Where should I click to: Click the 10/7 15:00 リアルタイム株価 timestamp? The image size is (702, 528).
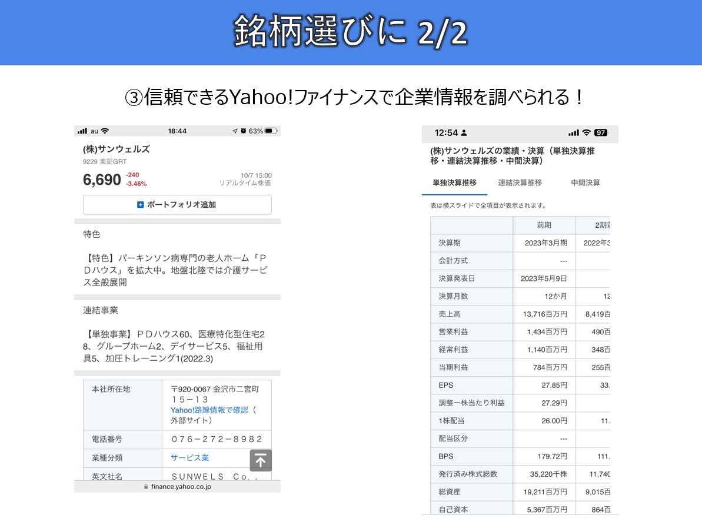(245, 179)
